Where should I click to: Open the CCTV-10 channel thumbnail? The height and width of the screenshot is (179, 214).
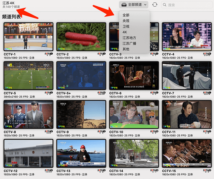click(x=134, y=114)
